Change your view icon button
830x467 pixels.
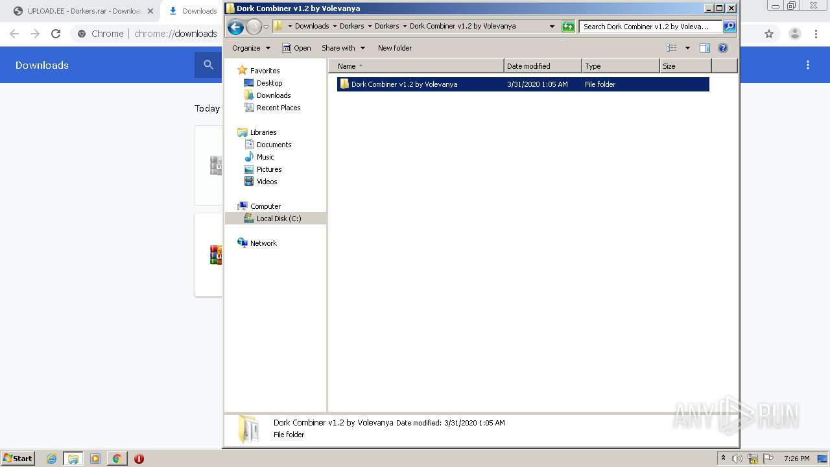[672, 48]
